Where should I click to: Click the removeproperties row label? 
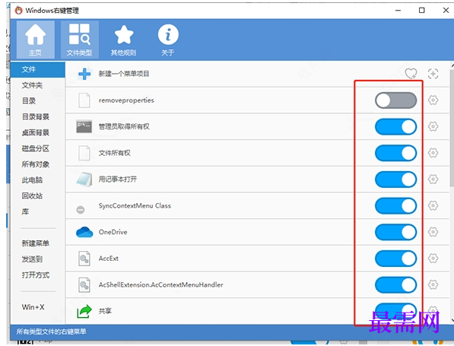[x=126, y=100]
